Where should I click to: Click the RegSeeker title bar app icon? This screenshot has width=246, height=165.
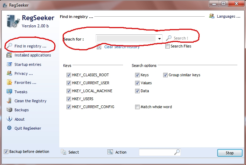point(5,5)
